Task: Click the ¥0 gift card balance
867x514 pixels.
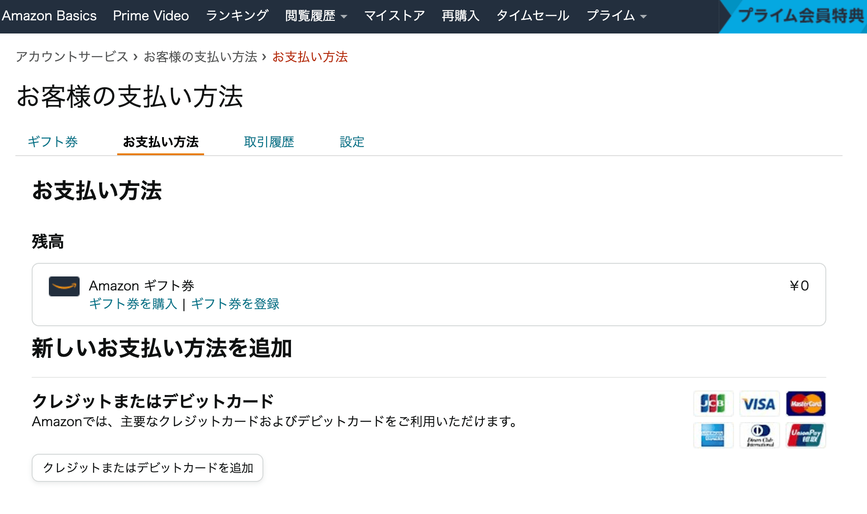Action: pos(799,286)
